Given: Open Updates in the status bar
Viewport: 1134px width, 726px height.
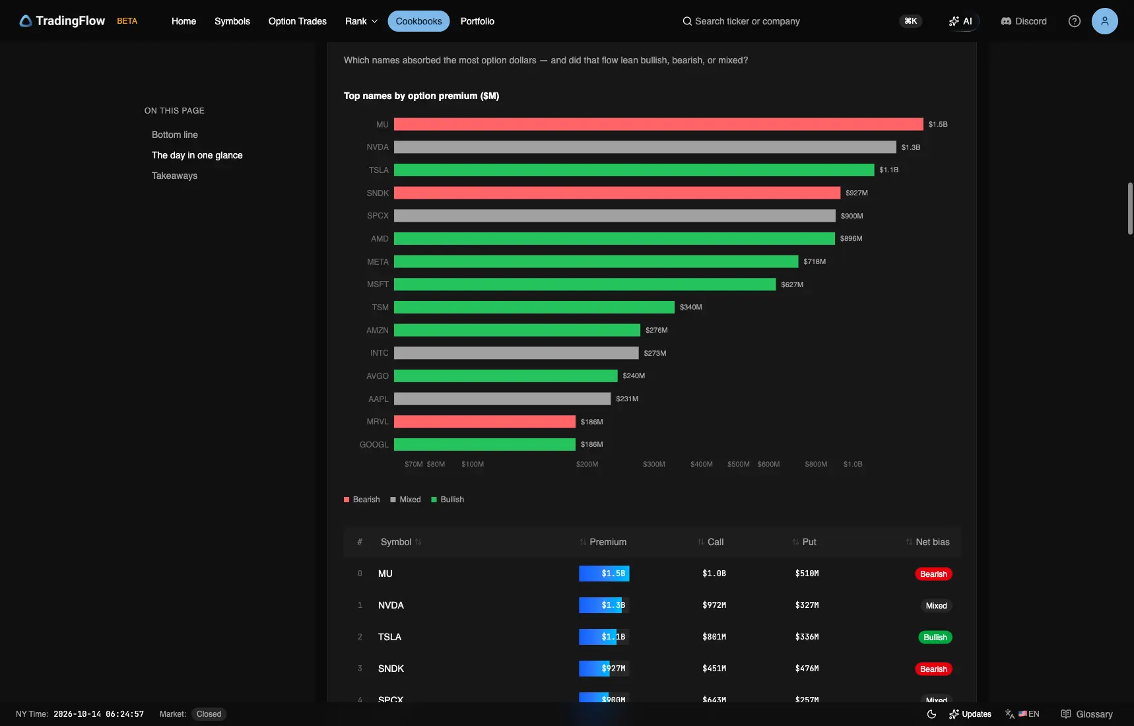Looking at the screenshot, I should pos(970,714).
